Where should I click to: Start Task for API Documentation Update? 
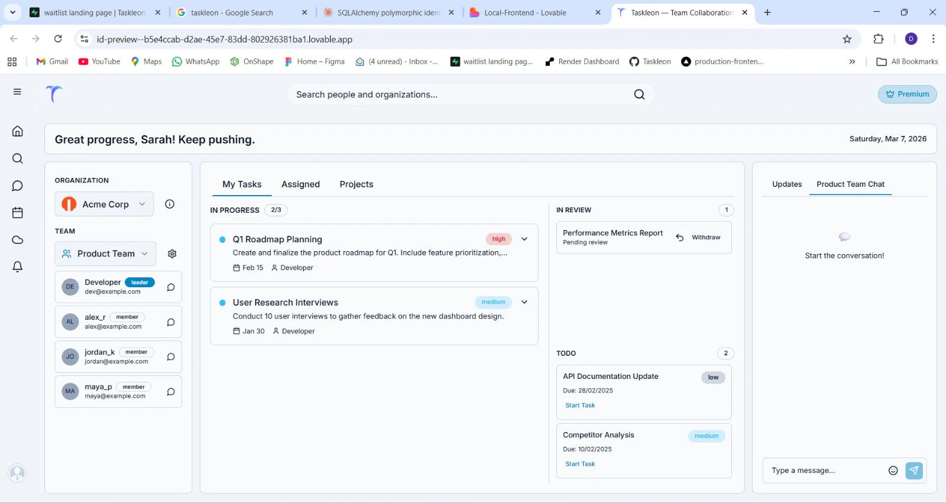pos(580,405)
